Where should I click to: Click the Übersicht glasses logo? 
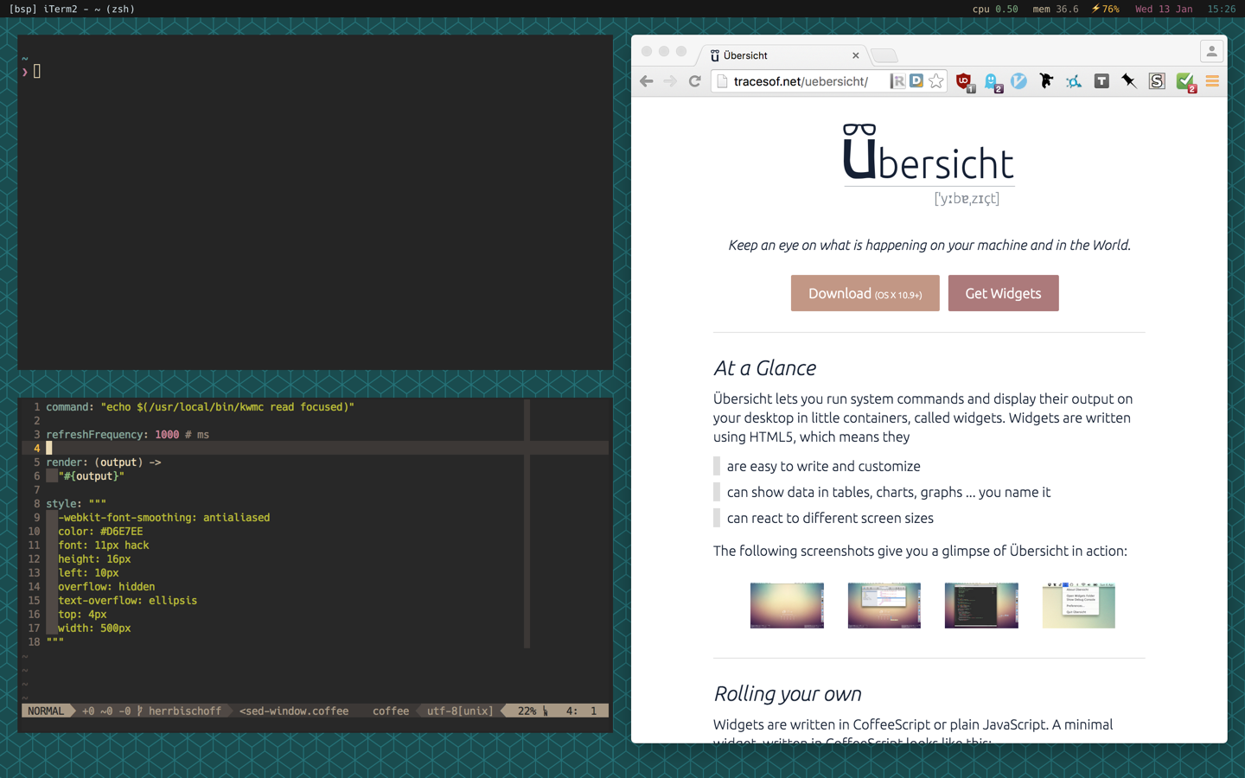tap(929, 164)
